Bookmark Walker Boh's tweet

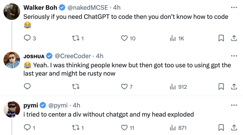pos(221,38)
